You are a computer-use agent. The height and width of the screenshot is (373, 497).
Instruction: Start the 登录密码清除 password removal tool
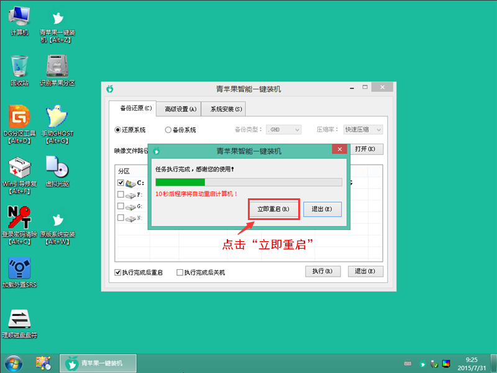[x=19, y=218]
